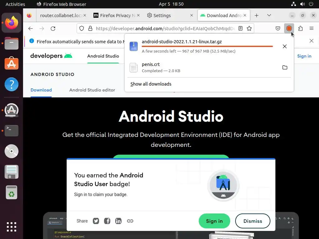
Task: Click the android-studio download progress bar
Action: click(207, 46)
